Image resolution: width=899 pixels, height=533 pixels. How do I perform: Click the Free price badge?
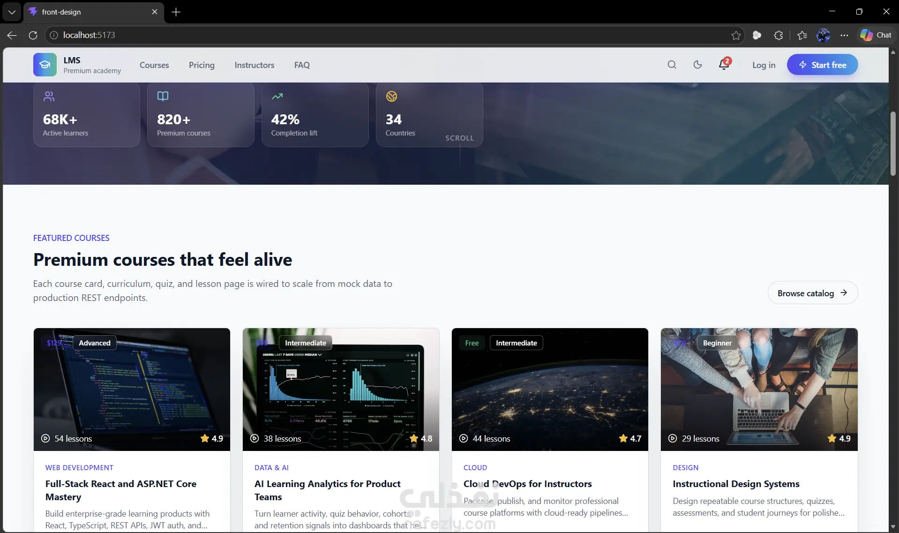click(x=472, y=343)
